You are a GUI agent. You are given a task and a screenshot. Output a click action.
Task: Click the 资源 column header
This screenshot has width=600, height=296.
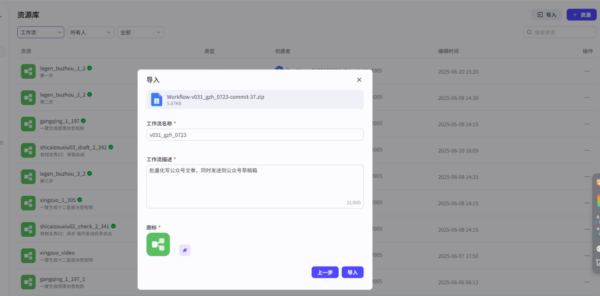click(26, 51)
